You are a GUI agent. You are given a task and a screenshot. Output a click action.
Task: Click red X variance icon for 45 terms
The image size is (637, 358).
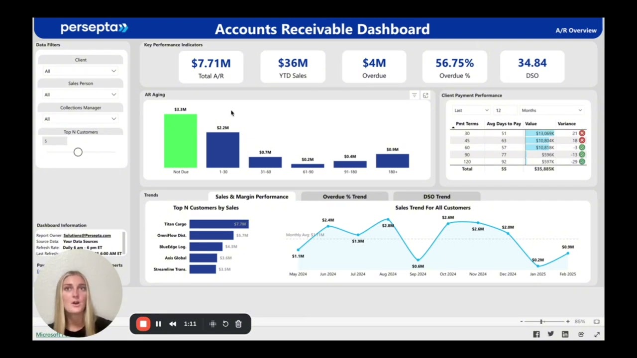[582, 140]
